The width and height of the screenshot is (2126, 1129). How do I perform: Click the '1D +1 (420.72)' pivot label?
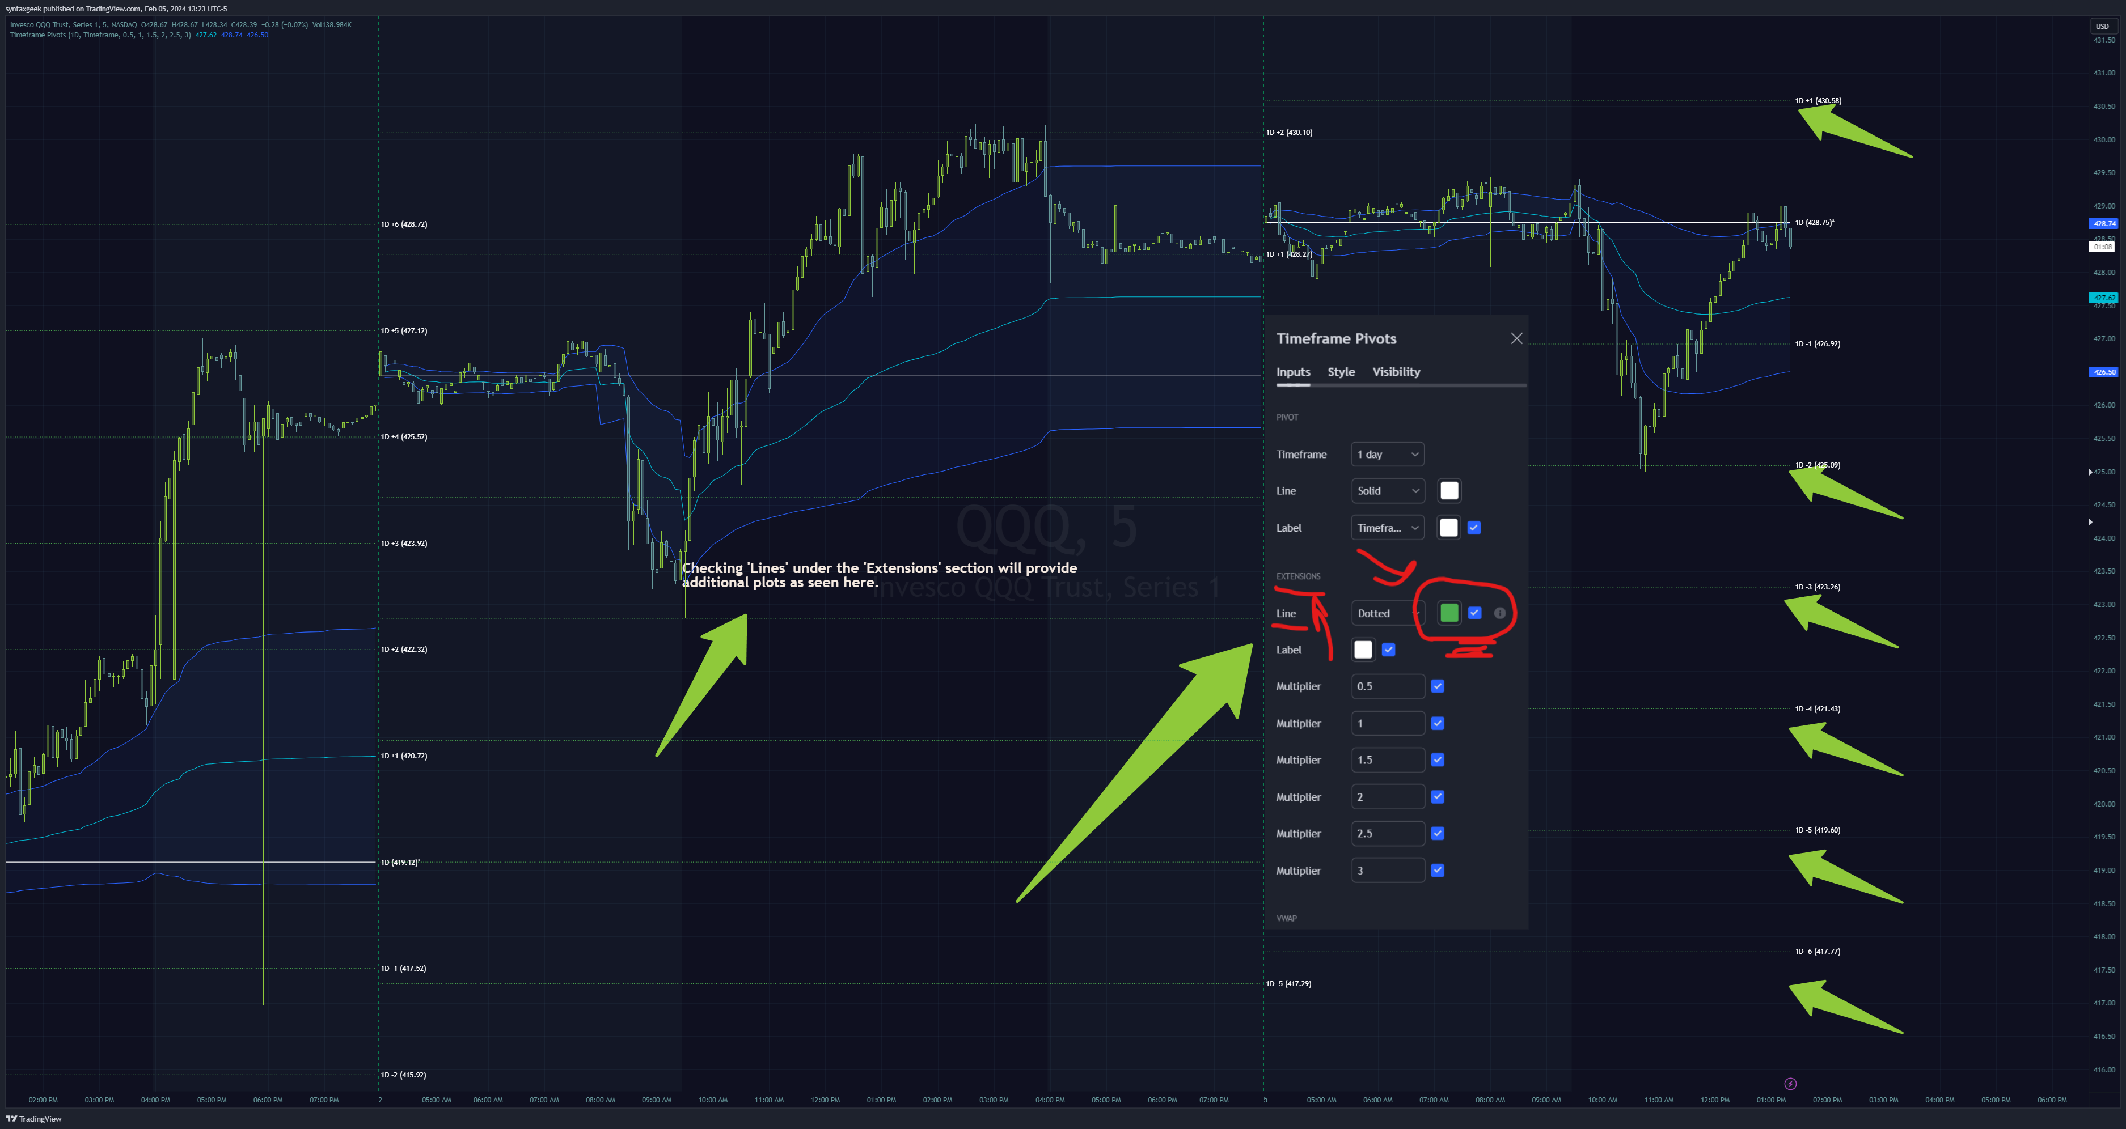click(x=404, y=756)
